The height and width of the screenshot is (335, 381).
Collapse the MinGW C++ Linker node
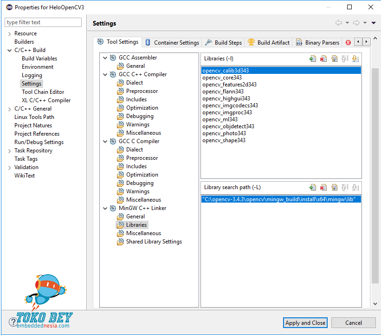click(106, 208)
